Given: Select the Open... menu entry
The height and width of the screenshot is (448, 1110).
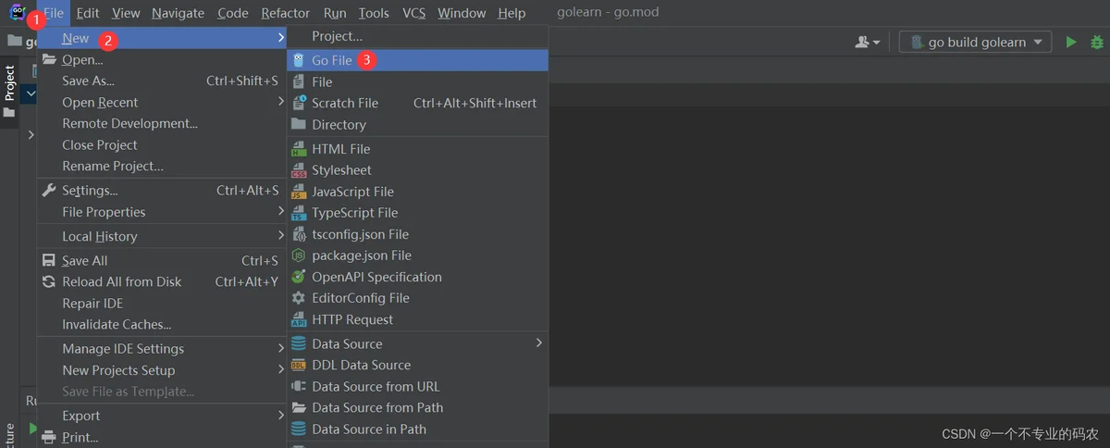Looking at the screenshot, I should tap(160, 60).
